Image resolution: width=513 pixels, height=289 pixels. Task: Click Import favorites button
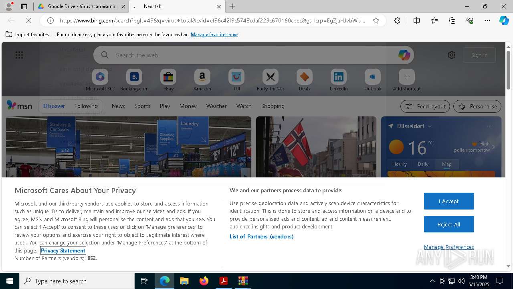pos(27,35)
